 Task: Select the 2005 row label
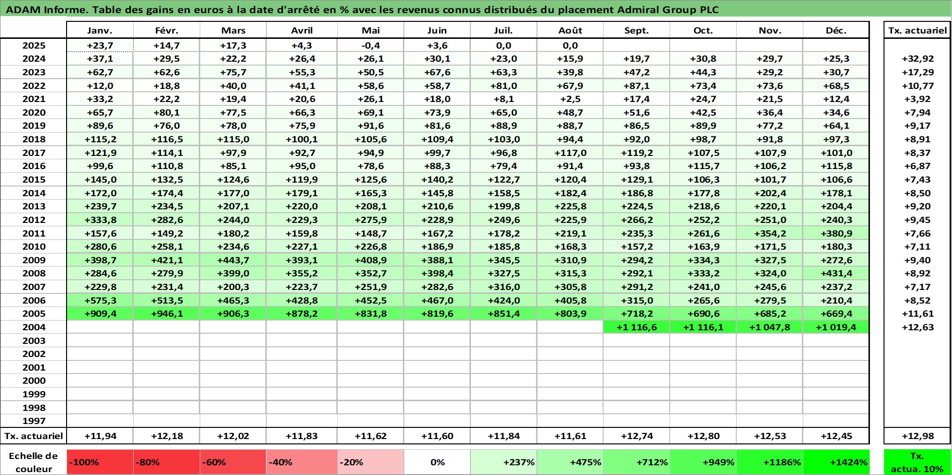click(x=34, y=314)
